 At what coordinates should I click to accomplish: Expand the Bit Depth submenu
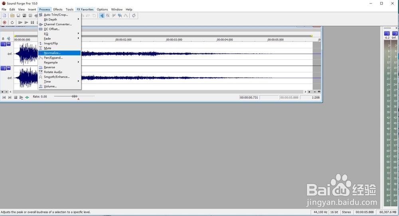(x=59, y=20)
